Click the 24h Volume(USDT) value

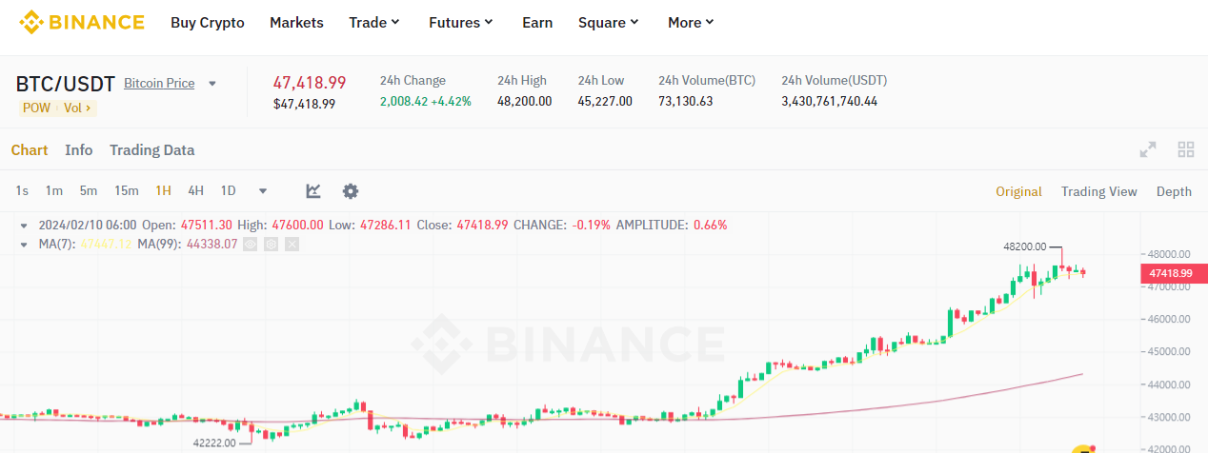[x=830, y=101]
